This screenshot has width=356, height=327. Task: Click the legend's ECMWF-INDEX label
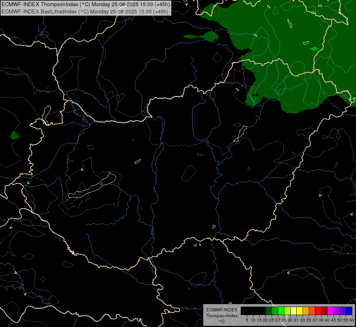(222, 310)
